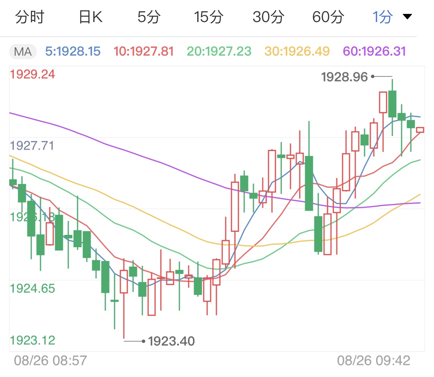Viewport: 434px width, 377px height.
Task: Select the 30分 interval tab
Action: pyautogui.click(x=268, y=17)
